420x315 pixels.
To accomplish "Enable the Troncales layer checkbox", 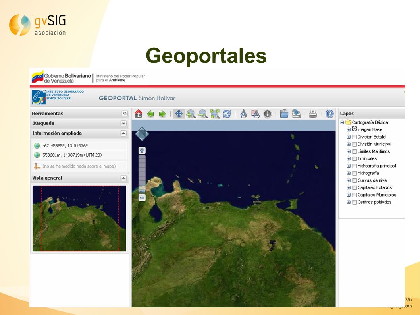I will point(354,159).
